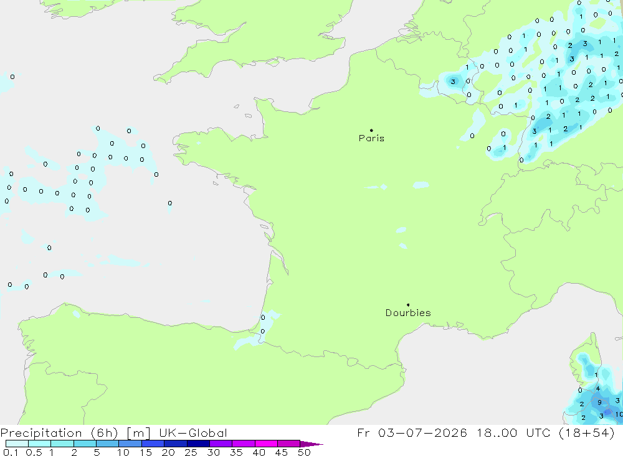Click the '(18+54)' forecast offset text
The height and width of the screenshot is (456, 623).
click(x=586, y=432)
